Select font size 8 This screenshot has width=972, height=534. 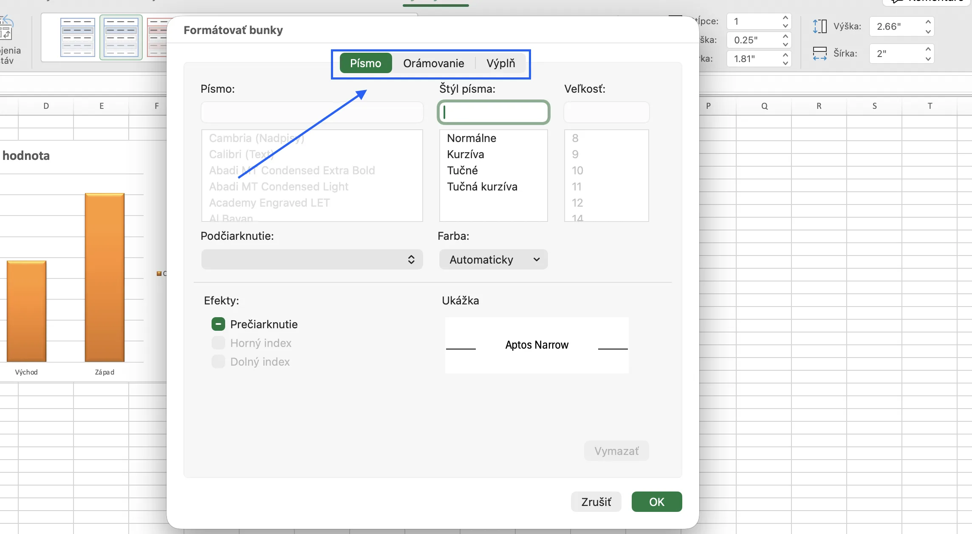click(575, 138)
